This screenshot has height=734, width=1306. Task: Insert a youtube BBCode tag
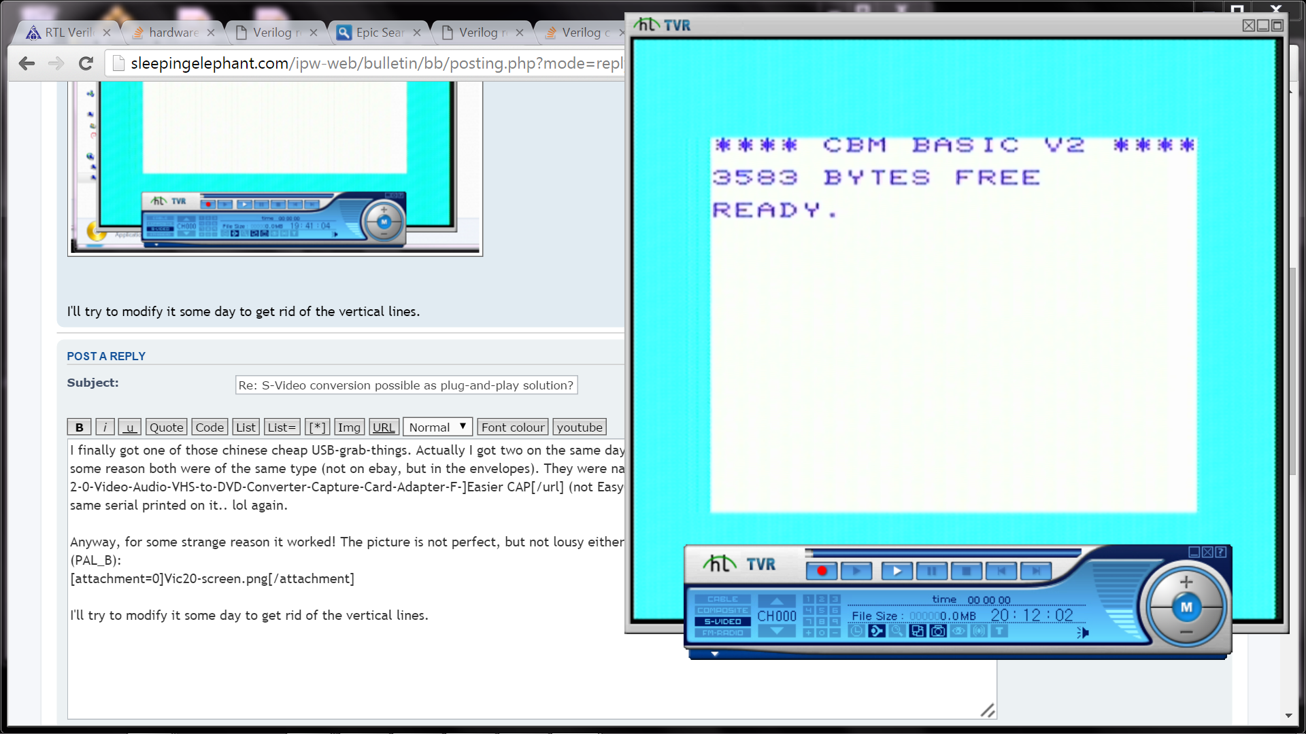click(x=580, y=427)
